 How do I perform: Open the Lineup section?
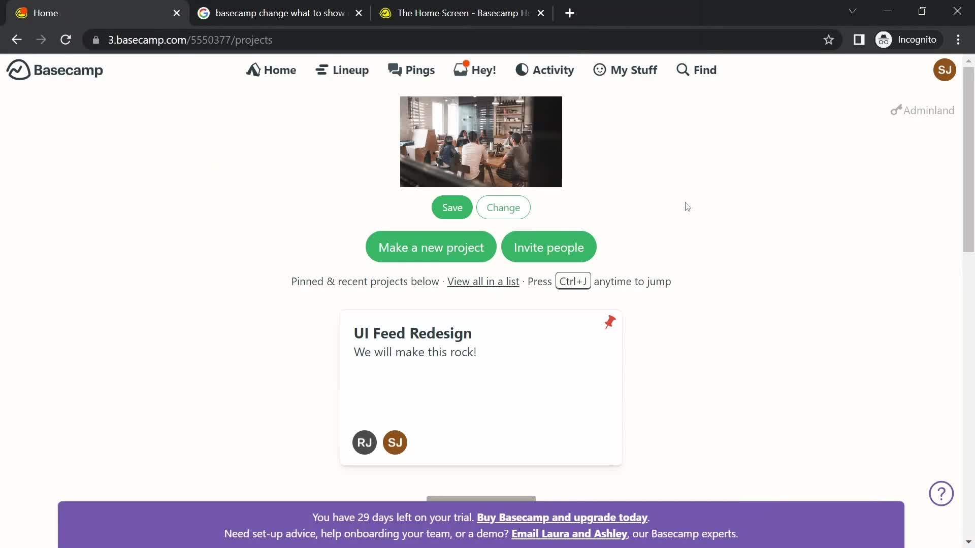[x=343, y=70]
